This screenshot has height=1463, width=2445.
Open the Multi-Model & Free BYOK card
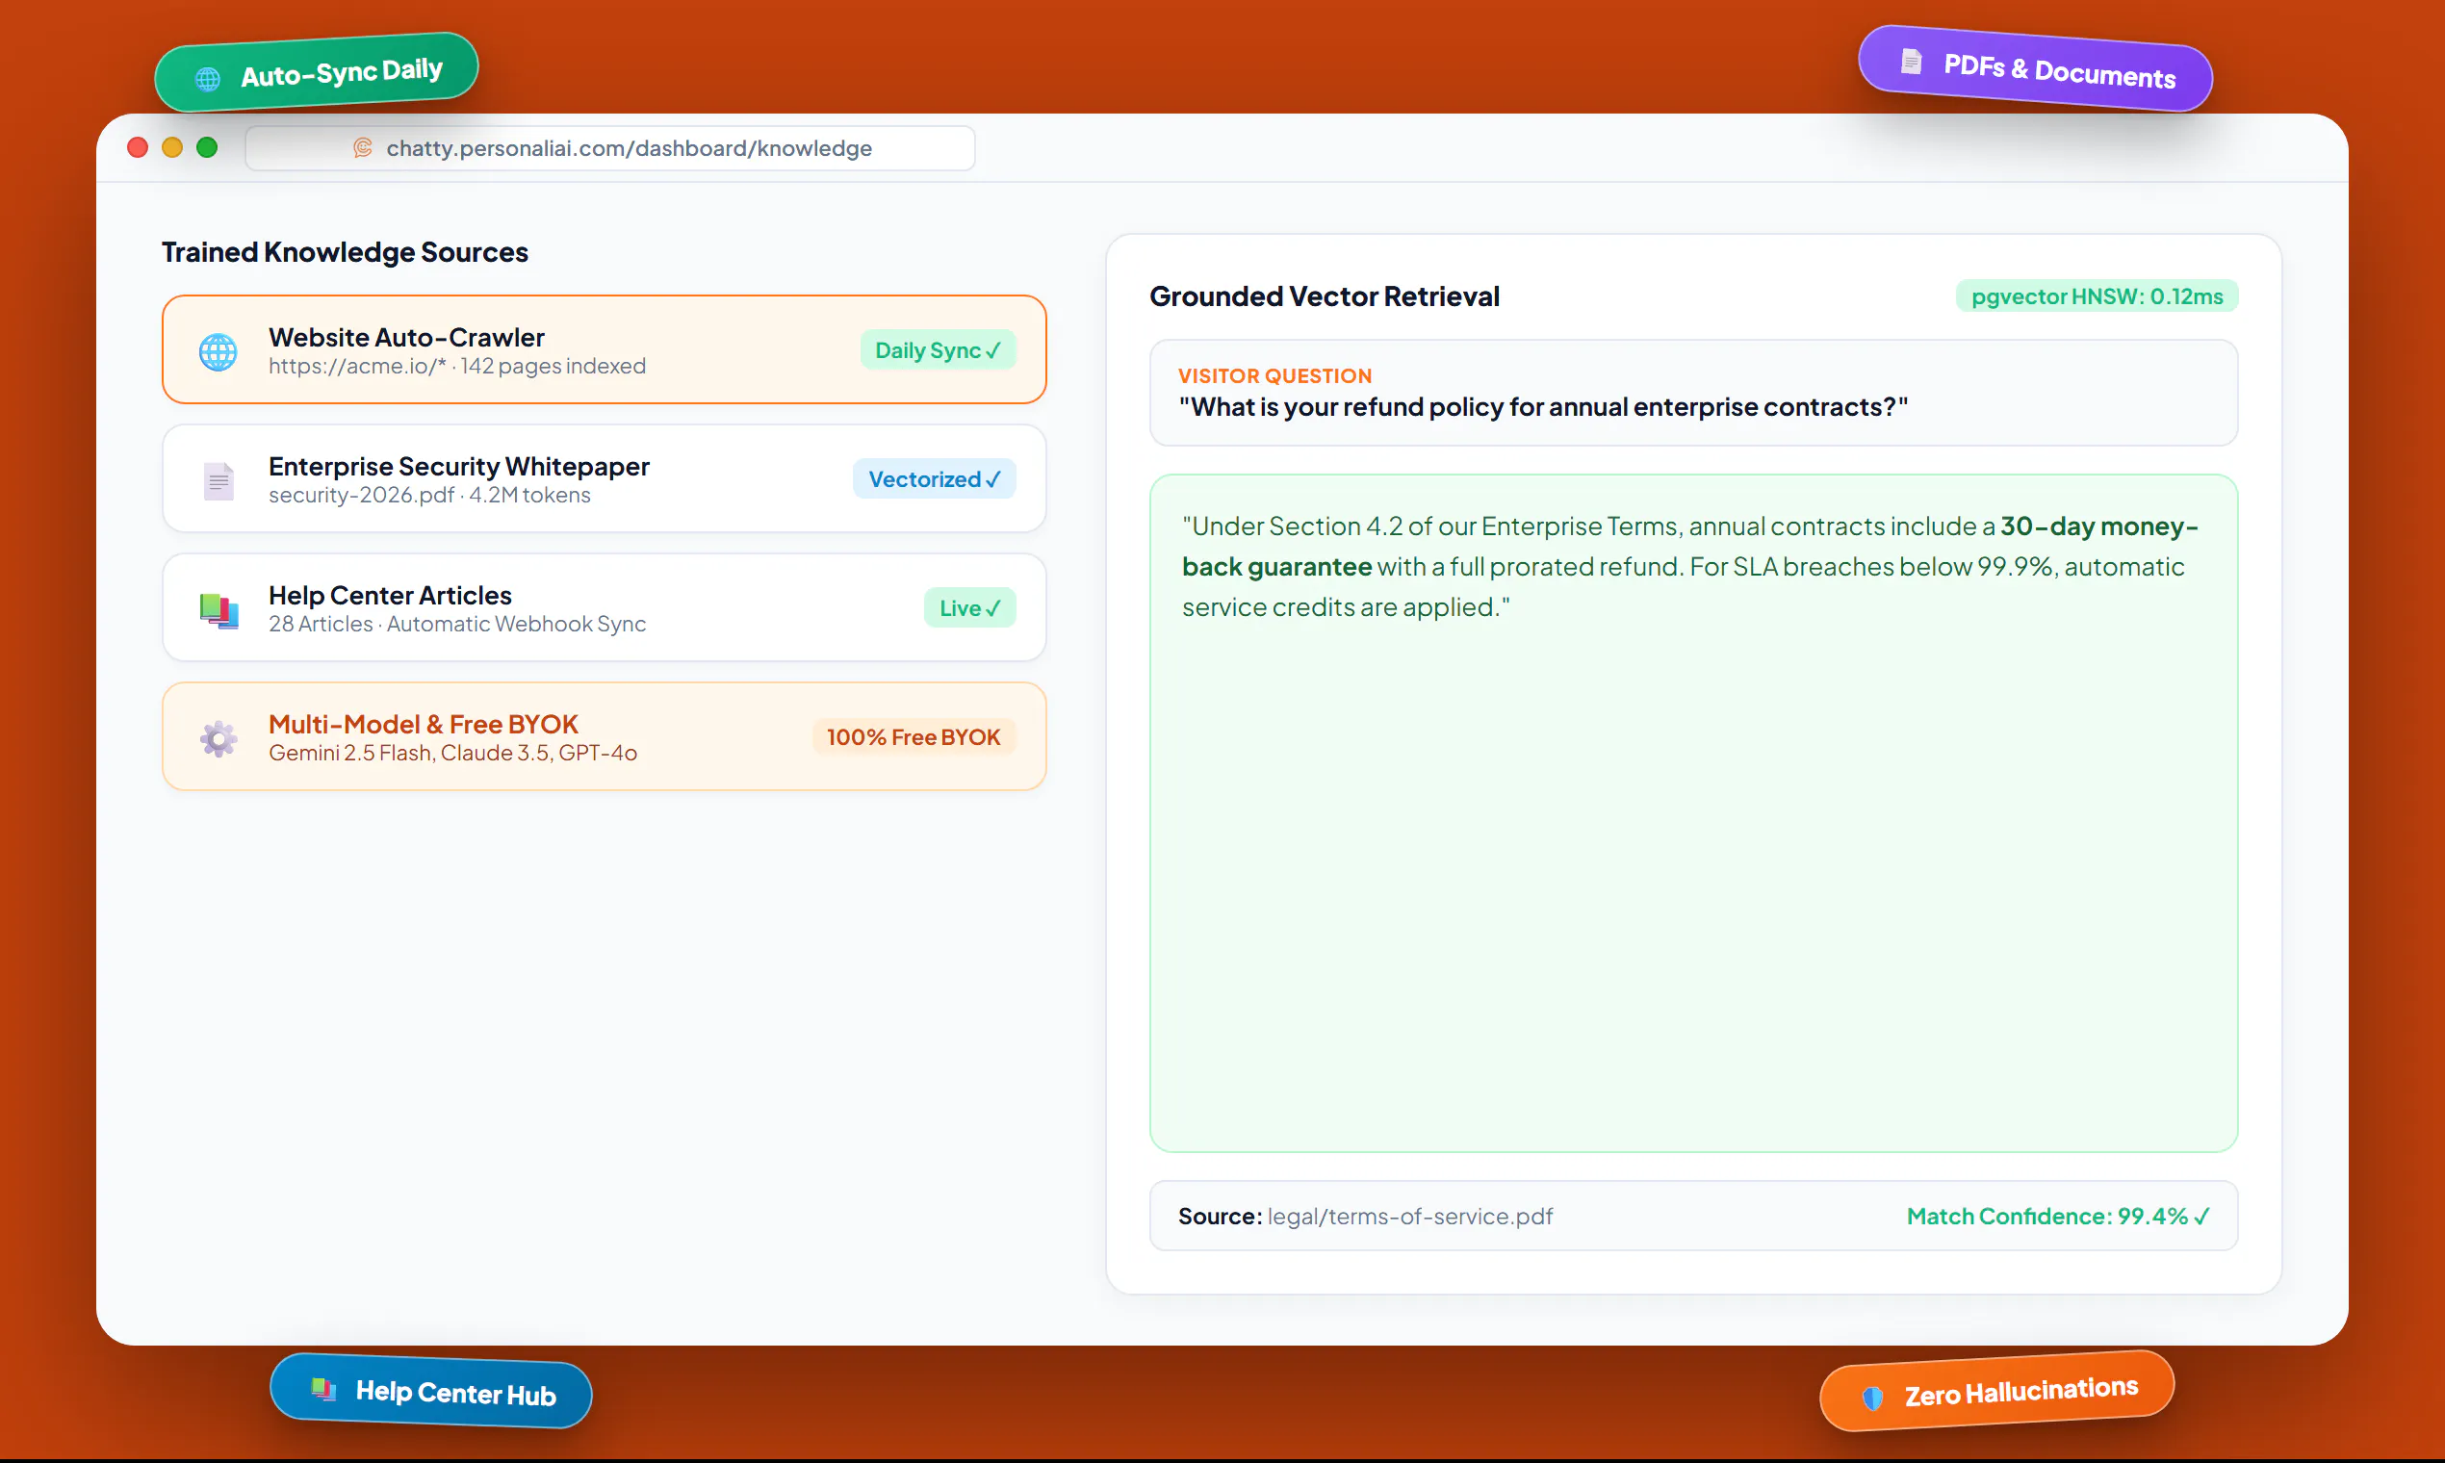tap(604, 737)
